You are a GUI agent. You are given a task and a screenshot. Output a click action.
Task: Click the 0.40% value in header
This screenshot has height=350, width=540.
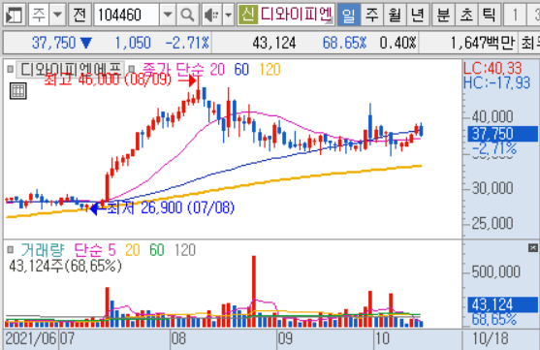[397, 43]
